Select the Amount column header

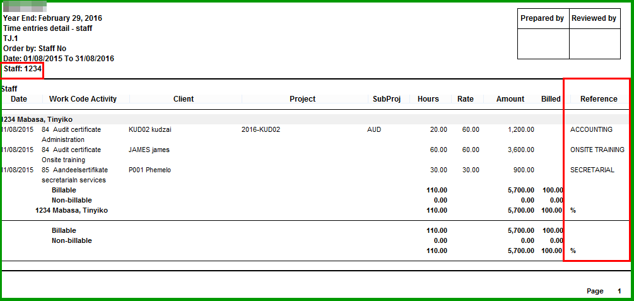point(510,99)
